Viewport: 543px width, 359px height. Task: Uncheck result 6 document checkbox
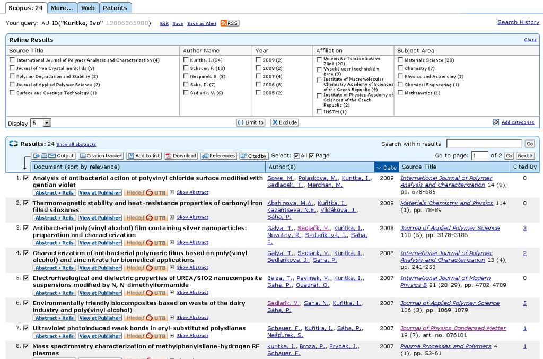25,303
